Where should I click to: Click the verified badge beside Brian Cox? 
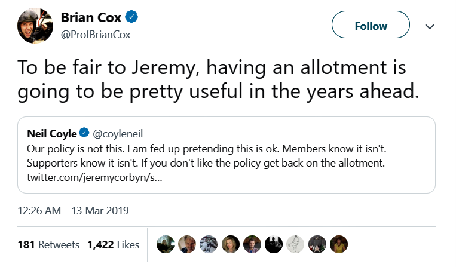point(132,17)
